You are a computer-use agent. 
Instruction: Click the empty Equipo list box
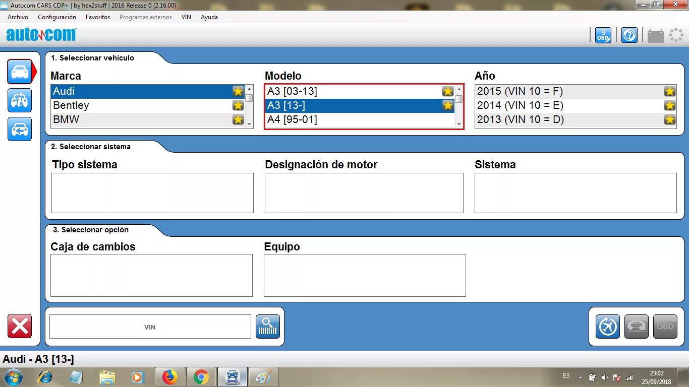point(365,275)
